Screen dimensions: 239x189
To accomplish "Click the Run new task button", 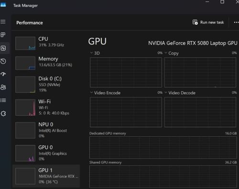I will click(x=208, y=22).
